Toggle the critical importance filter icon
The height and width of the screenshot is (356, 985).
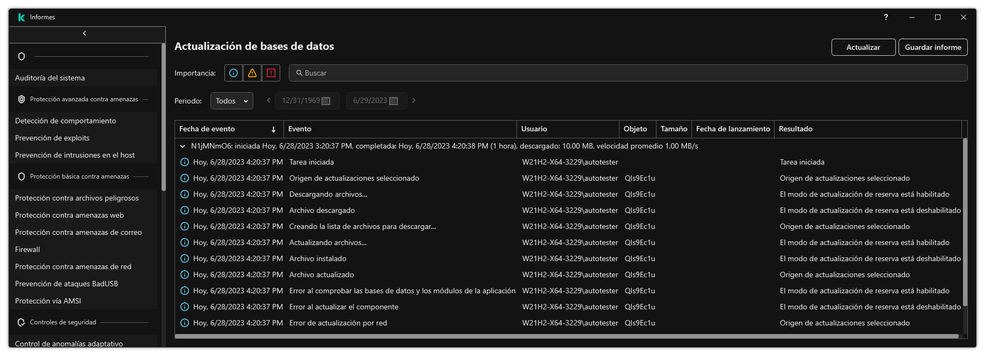(271, 73)
